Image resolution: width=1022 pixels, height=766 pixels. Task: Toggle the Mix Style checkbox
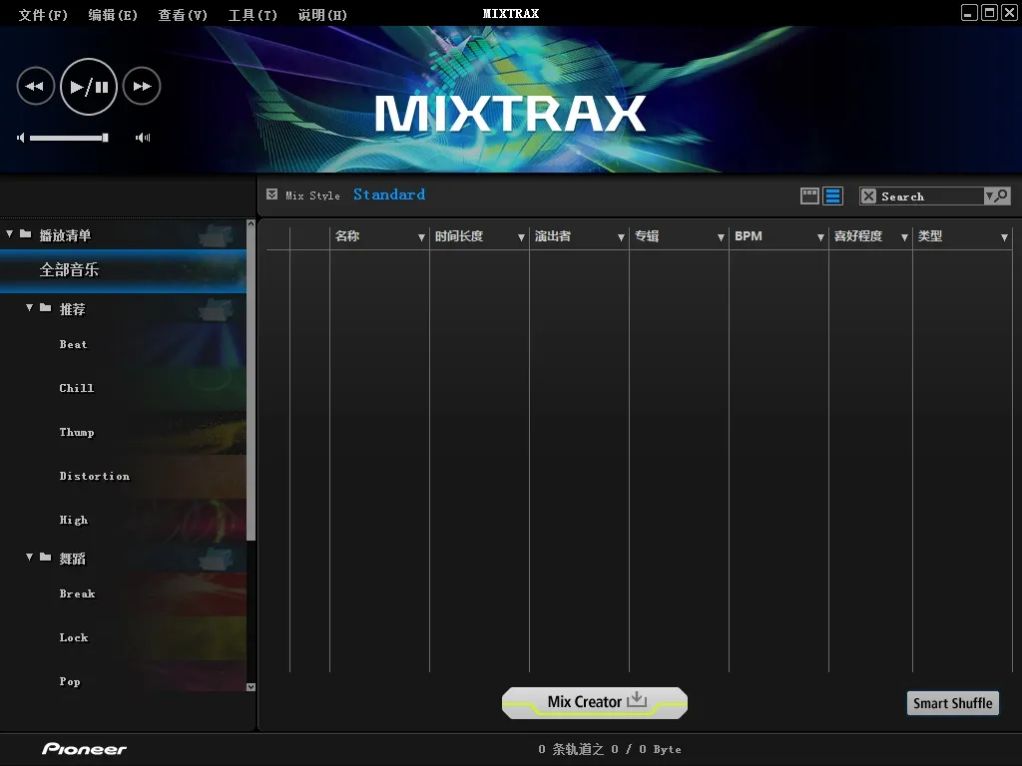271,194
